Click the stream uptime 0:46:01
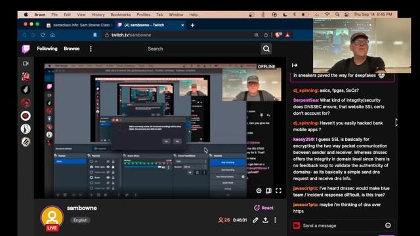The image size is (420, 236). tap(240, 220)
